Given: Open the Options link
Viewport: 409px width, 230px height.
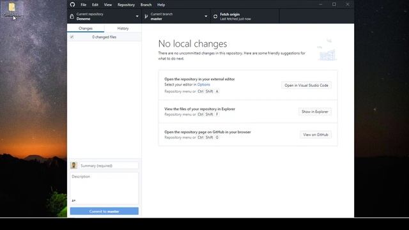Looking at the screenshot, I should [203, 84].
